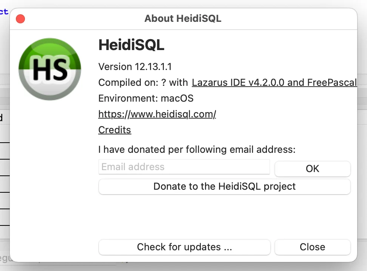Click Donate to the HeidiSQL project
367x271 pixels.
click(x=224, y=187)
